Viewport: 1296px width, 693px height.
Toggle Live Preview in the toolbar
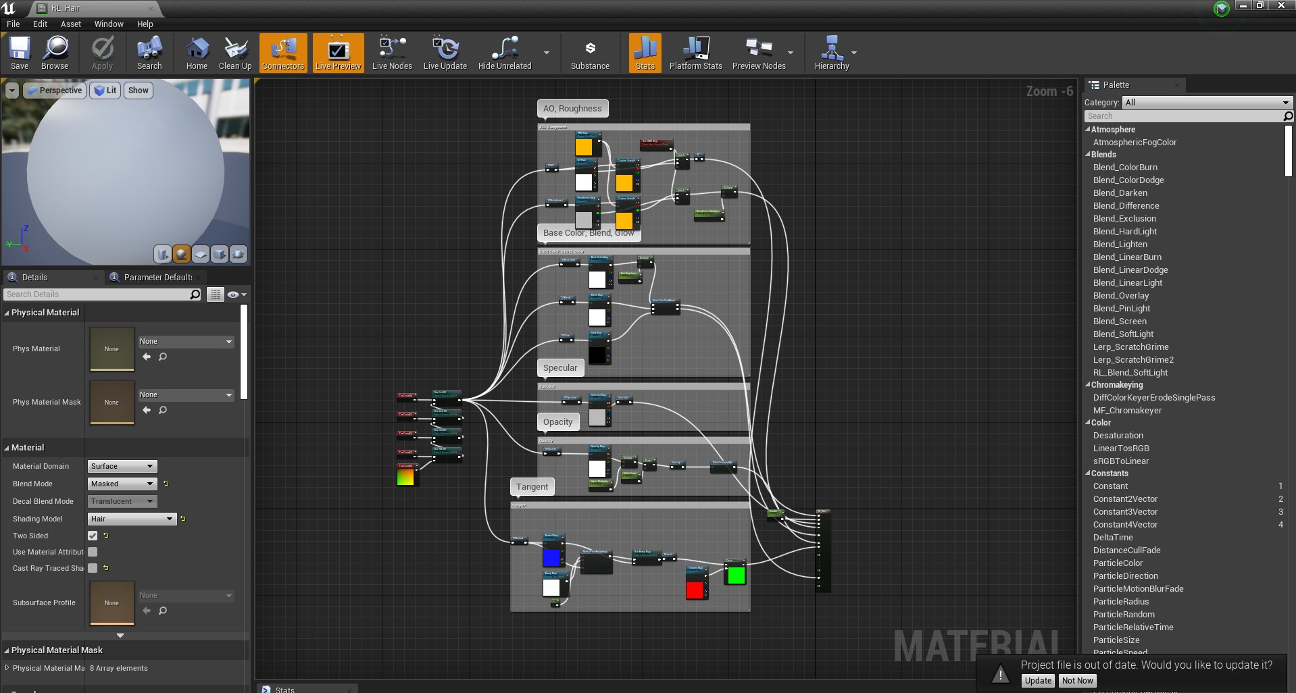click(x=339, y=53)
